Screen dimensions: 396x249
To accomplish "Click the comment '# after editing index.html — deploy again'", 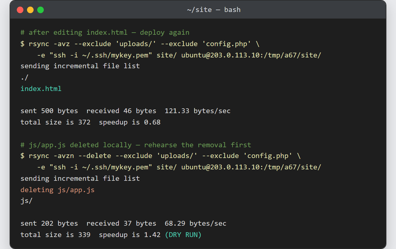I will (x=105, y=32).
